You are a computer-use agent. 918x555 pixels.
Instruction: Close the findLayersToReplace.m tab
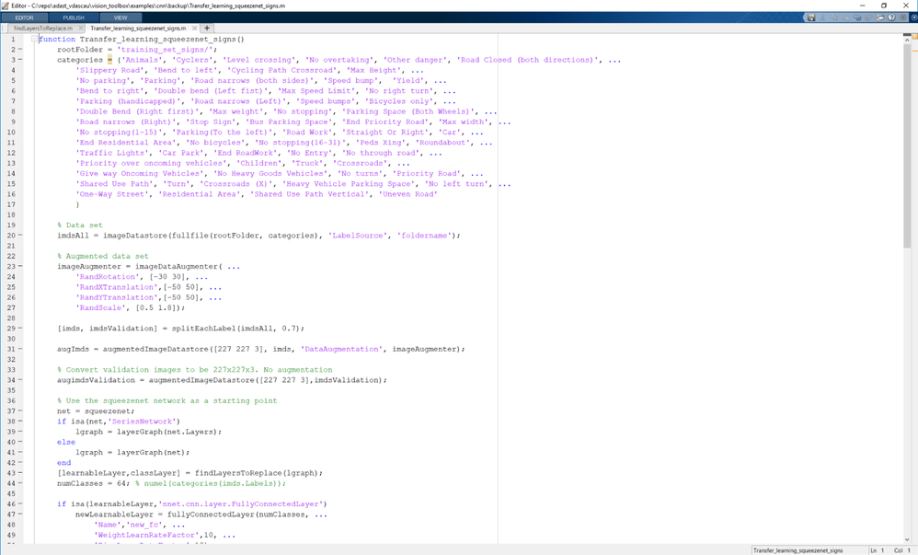click(81, 29)
